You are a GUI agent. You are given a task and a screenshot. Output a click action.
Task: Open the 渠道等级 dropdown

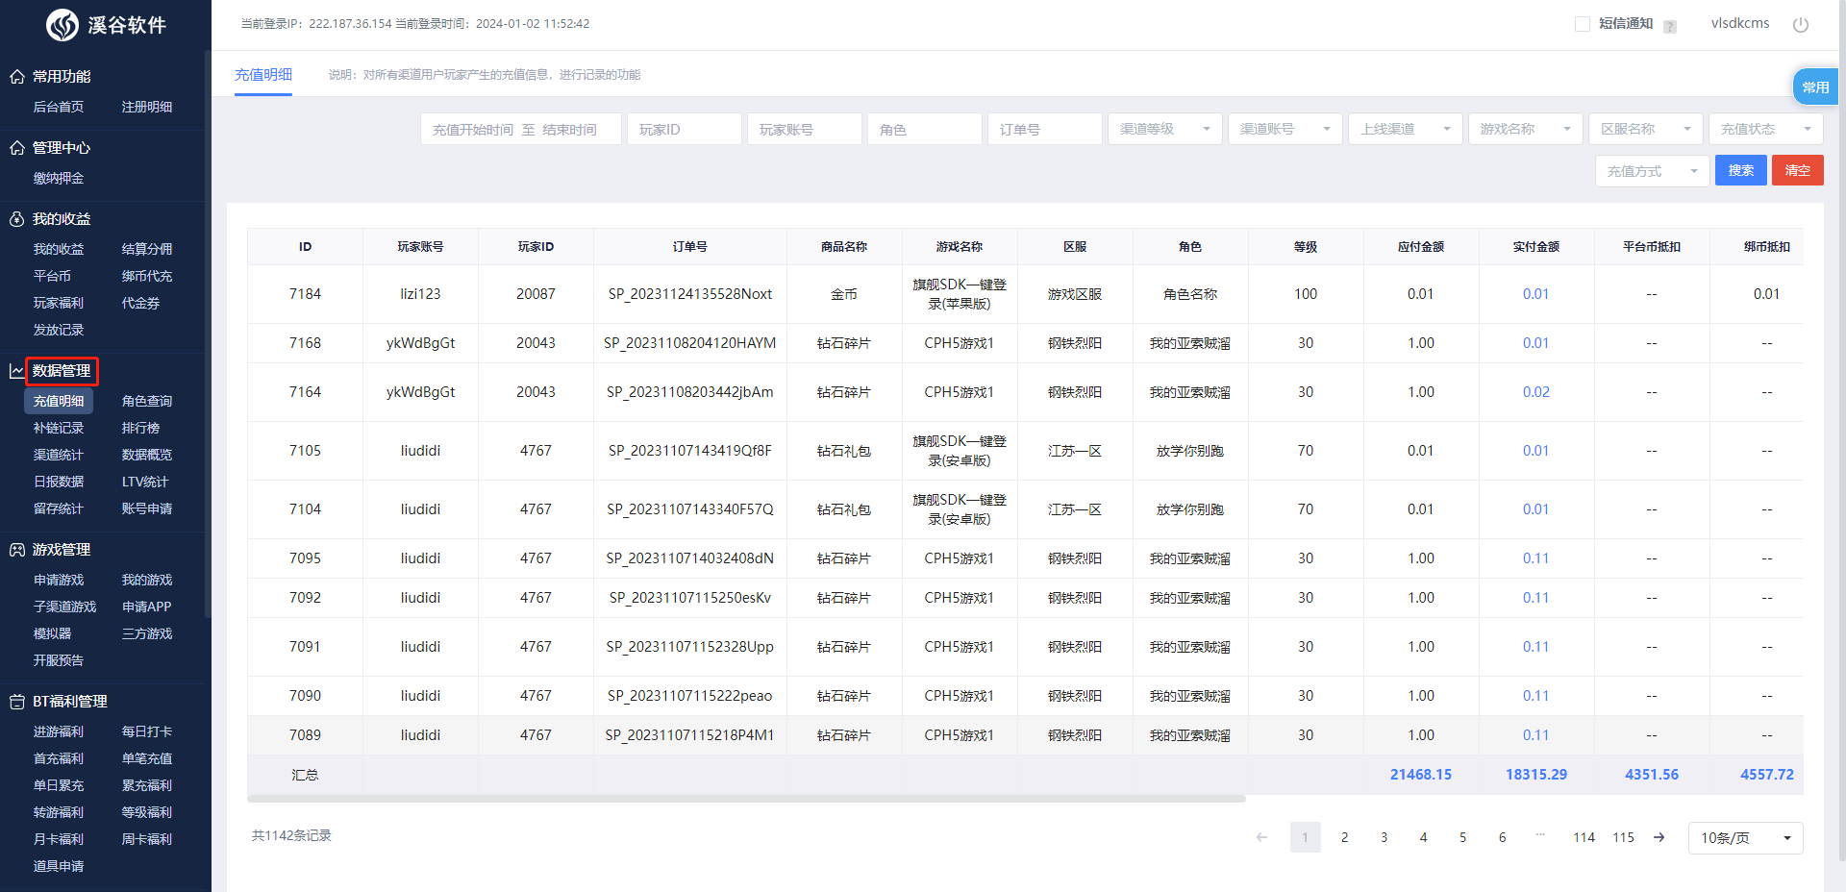[x=1165, y=129]
